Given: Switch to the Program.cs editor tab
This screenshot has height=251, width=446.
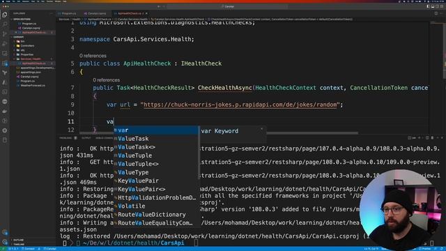Looking at the screenshot, I should 68,13.
